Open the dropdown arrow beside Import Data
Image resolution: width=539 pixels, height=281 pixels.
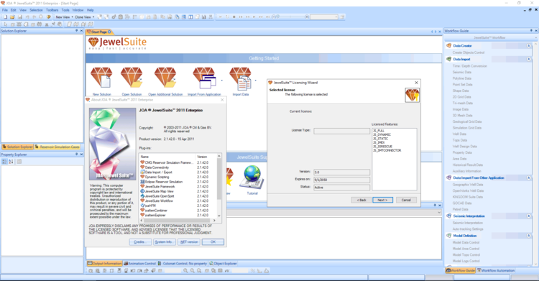pyautogui.click(x=255, y=80)
